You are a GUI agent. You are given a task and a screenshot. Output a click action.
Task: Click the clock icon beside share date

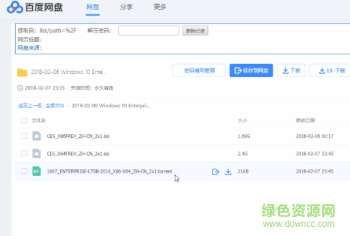coord(20,88)
